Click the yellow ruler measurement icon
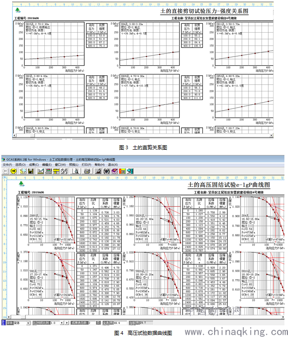The height and width of the screenshot is (337, 288). (x=56, y=171)
